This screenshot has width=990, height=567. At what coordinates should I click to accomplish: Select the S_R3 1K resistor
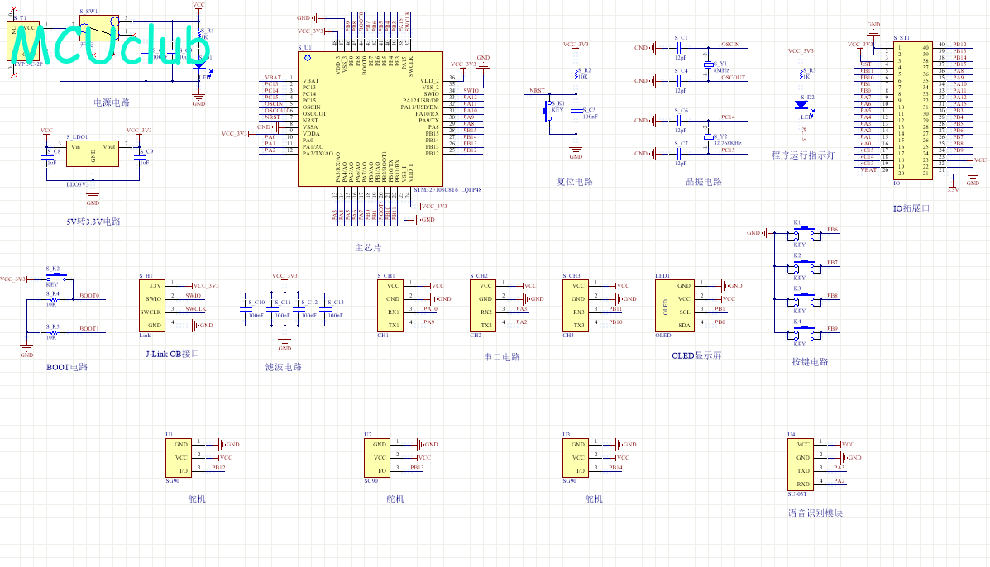click(x=801, y=74)
